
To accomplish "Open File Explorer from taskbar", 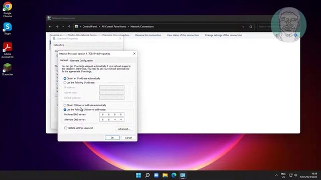I will (x=165, y=175).
